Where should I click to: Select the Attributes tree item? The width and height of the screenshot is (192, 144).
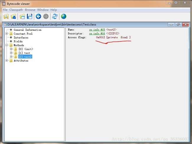(21, 61)
